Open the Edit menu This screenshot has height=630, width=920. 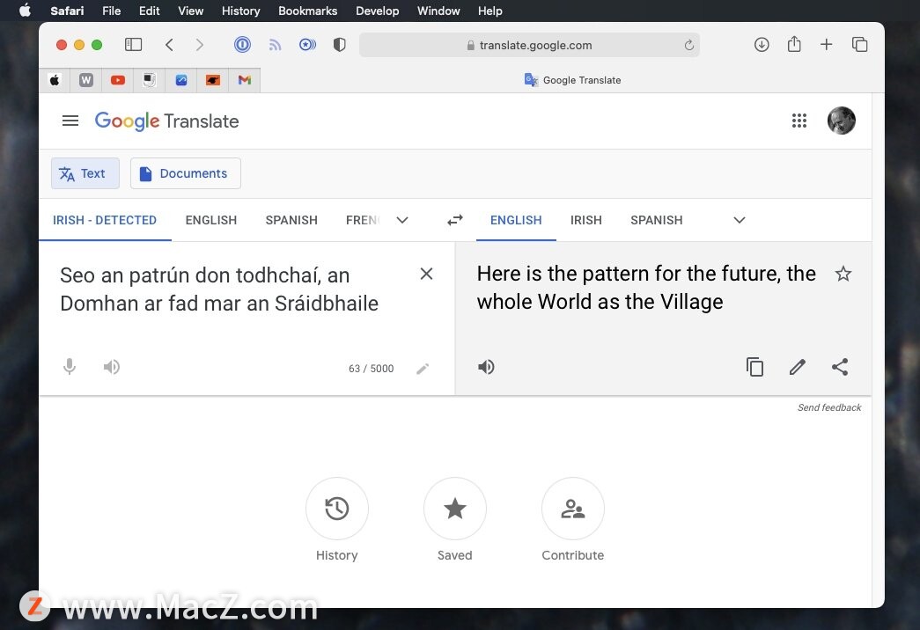pos(149,11)
